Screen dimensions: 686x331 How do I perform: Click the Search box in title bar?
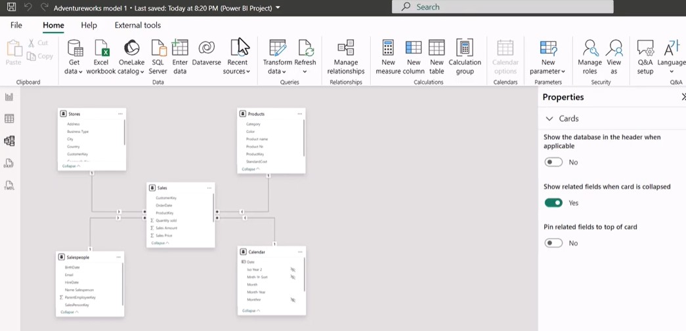click(x=502, y=7)
